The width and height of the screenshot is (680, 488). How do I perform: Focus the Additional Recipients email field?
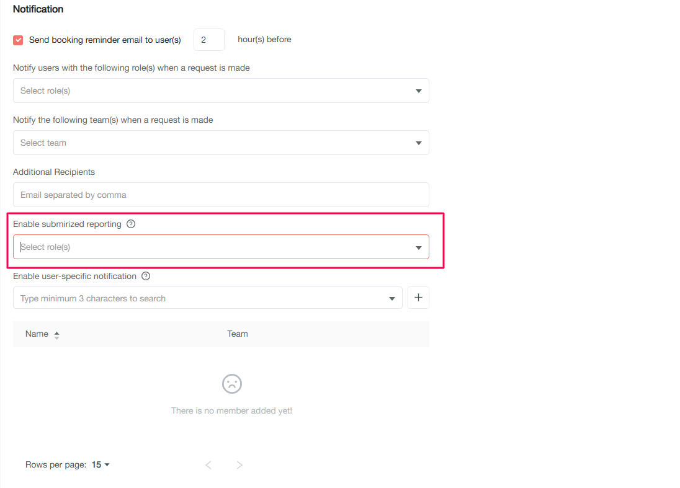coord(221,195)
